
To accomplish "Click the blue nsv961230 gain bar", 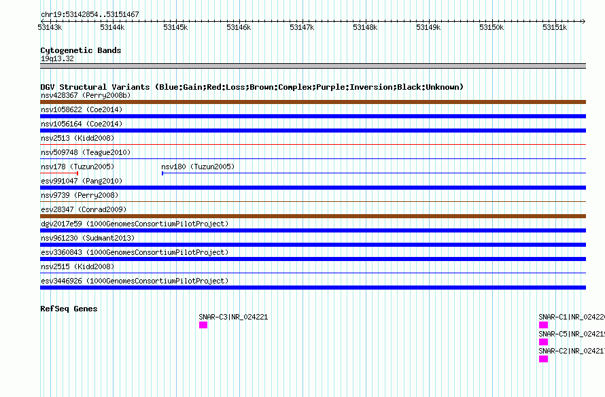I will [313, 245].
